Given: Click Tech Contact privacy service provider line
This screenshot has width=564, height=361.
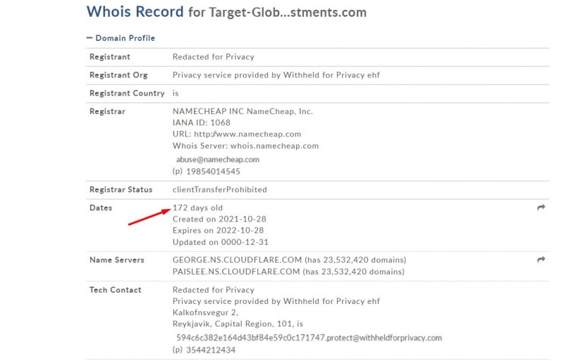Looking at the screenshot, I should pyautogui.click(x=276, y=301).
